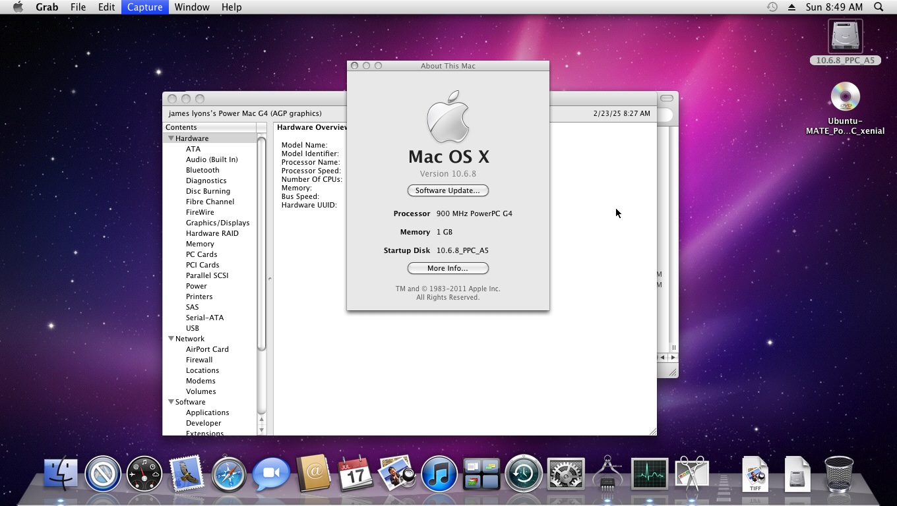The image size is (897, 506).
Task: Launch Safari from the Dock
Action: click(229, 474)
